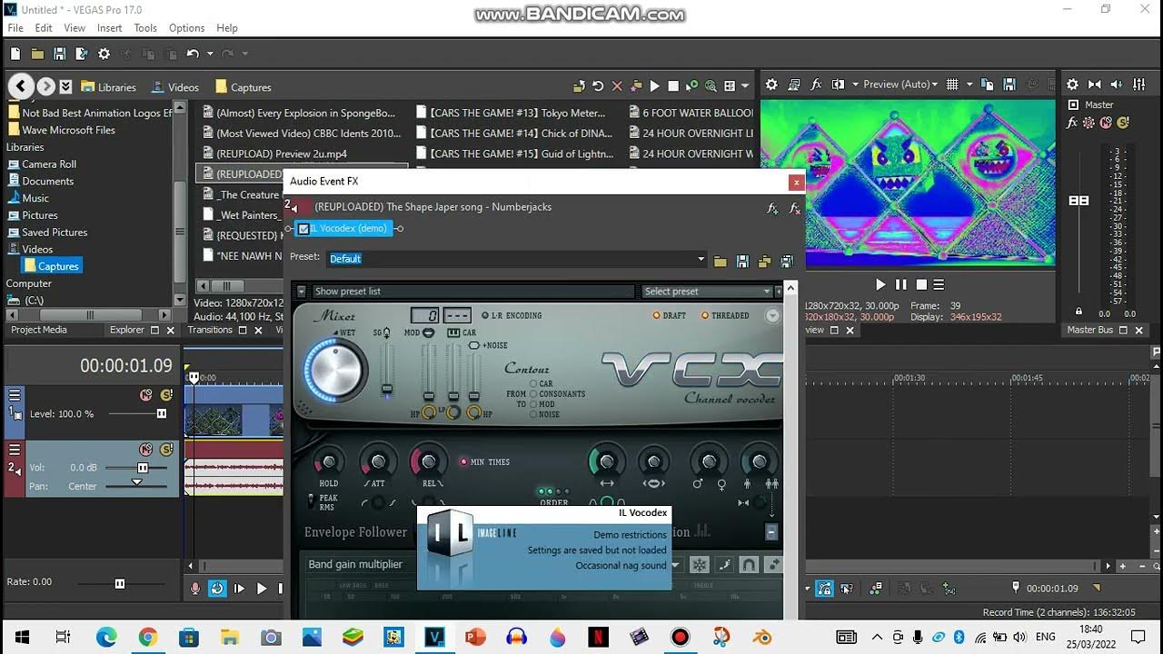
Task: Open Vocodex menu arrow beside Show preset list
Action: [302, 292]
